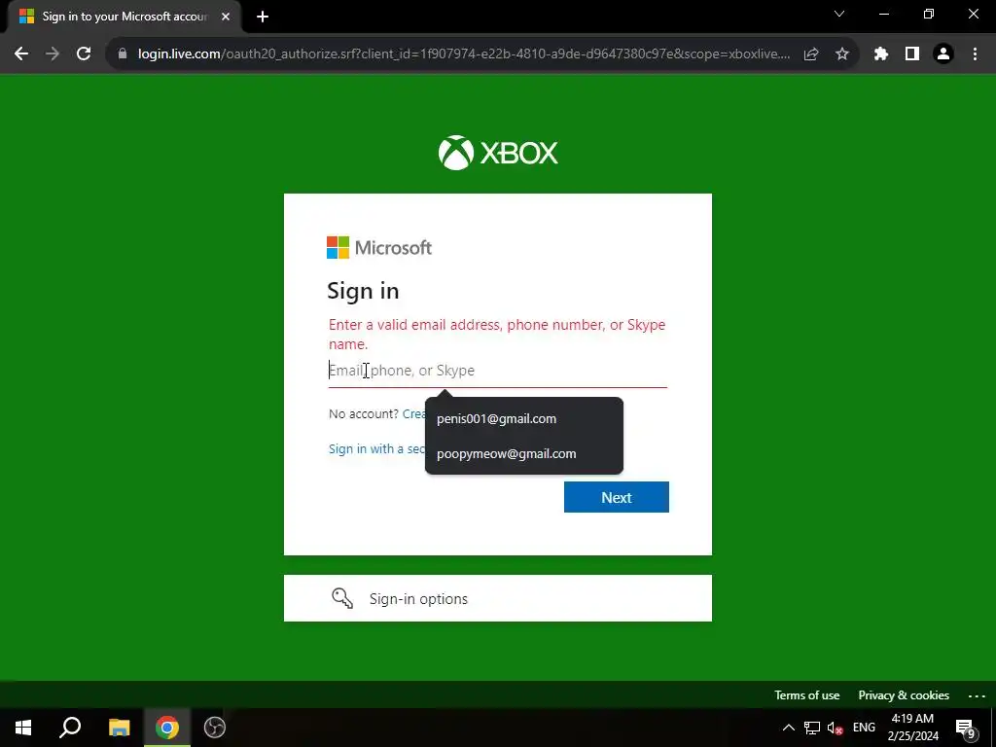
Task: Reload the sign-in page
Action: click(84, 54)
